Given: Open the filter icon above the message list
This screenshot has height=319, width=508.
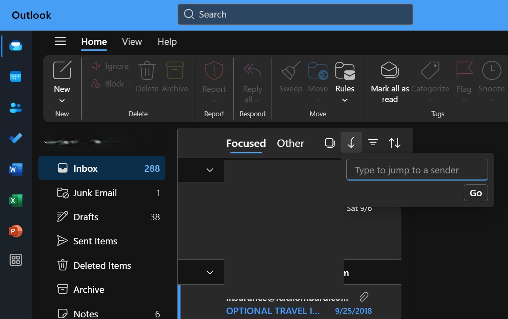Looking at the screenshot, I should (x=373, y=142).
